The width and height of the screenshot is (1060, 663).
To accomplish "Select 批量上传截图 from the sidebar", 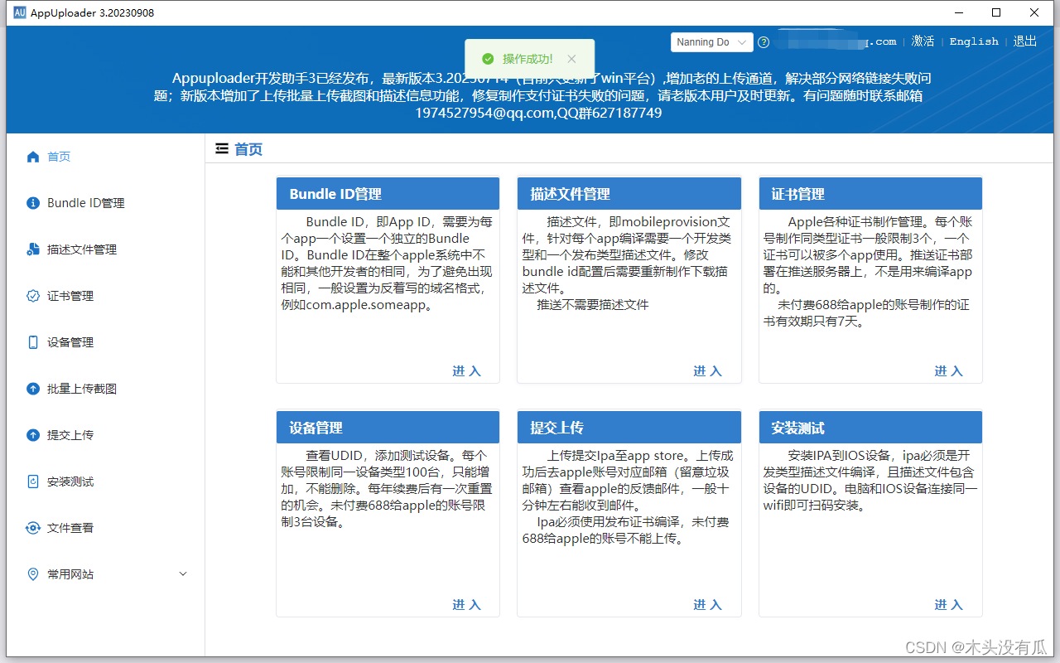I will [x=83, y=388].
